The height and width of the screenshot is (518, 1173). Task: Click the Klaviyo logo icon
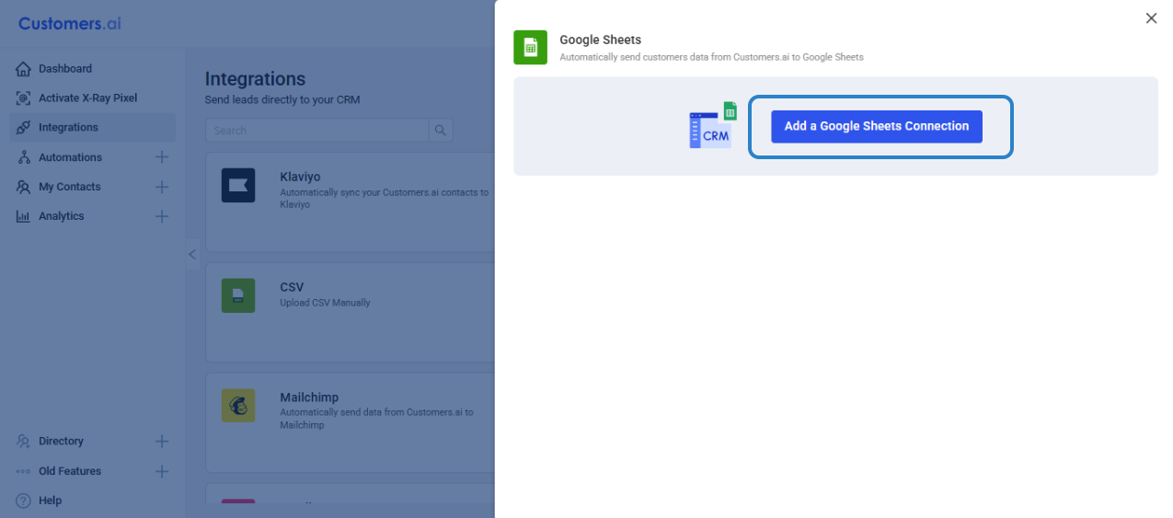(x=238, y=185)
